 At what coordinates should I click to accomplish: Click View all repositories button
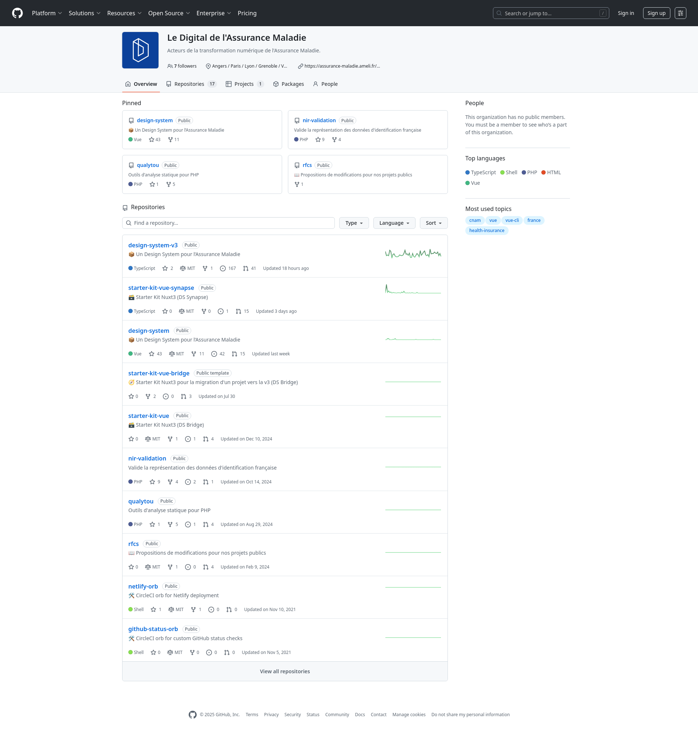pos(285,671)
